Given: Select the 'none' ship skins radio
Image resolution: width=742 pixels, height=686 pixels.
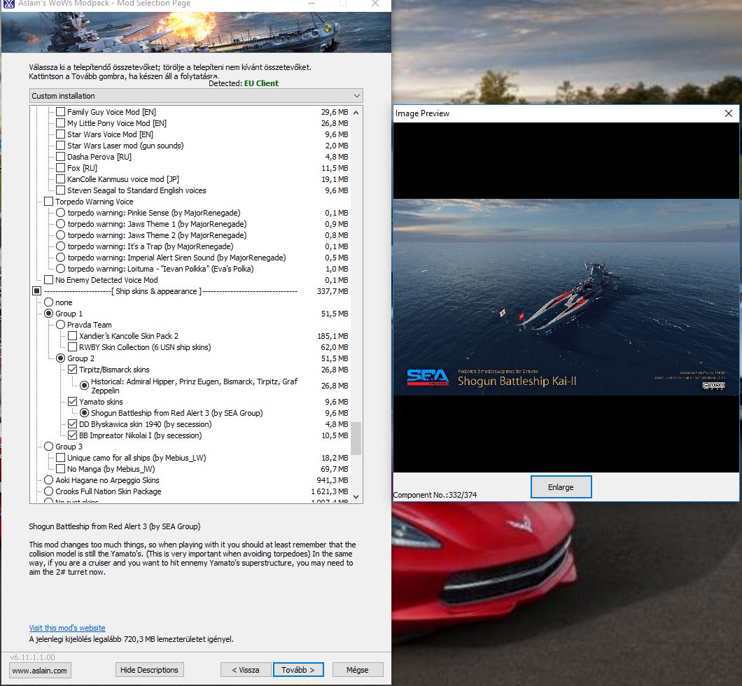Looking at the screenshot, I should pyautogui.click(x=49, y=302).
